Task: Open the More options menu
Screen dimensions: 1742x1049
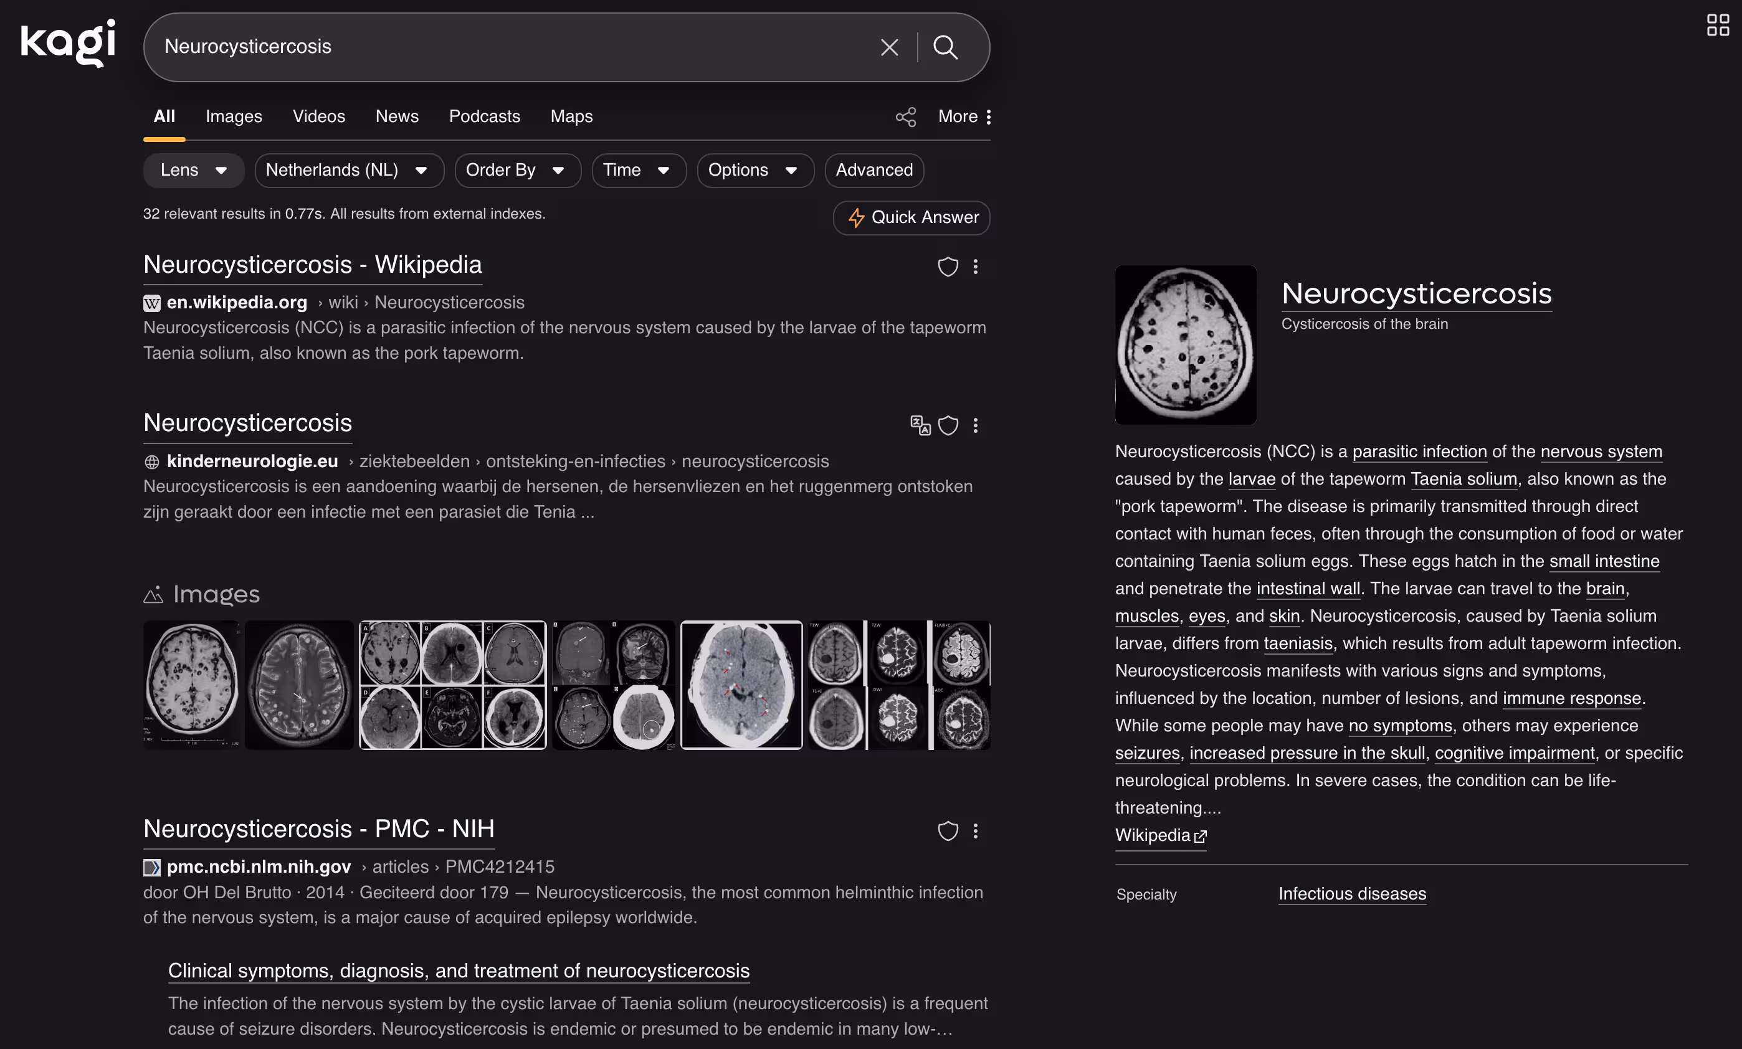Action: (965, 116)
